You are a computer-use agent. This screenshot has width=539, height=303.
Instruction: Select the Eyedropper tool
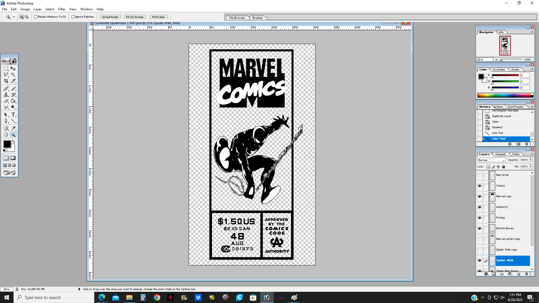pos(13,128)
